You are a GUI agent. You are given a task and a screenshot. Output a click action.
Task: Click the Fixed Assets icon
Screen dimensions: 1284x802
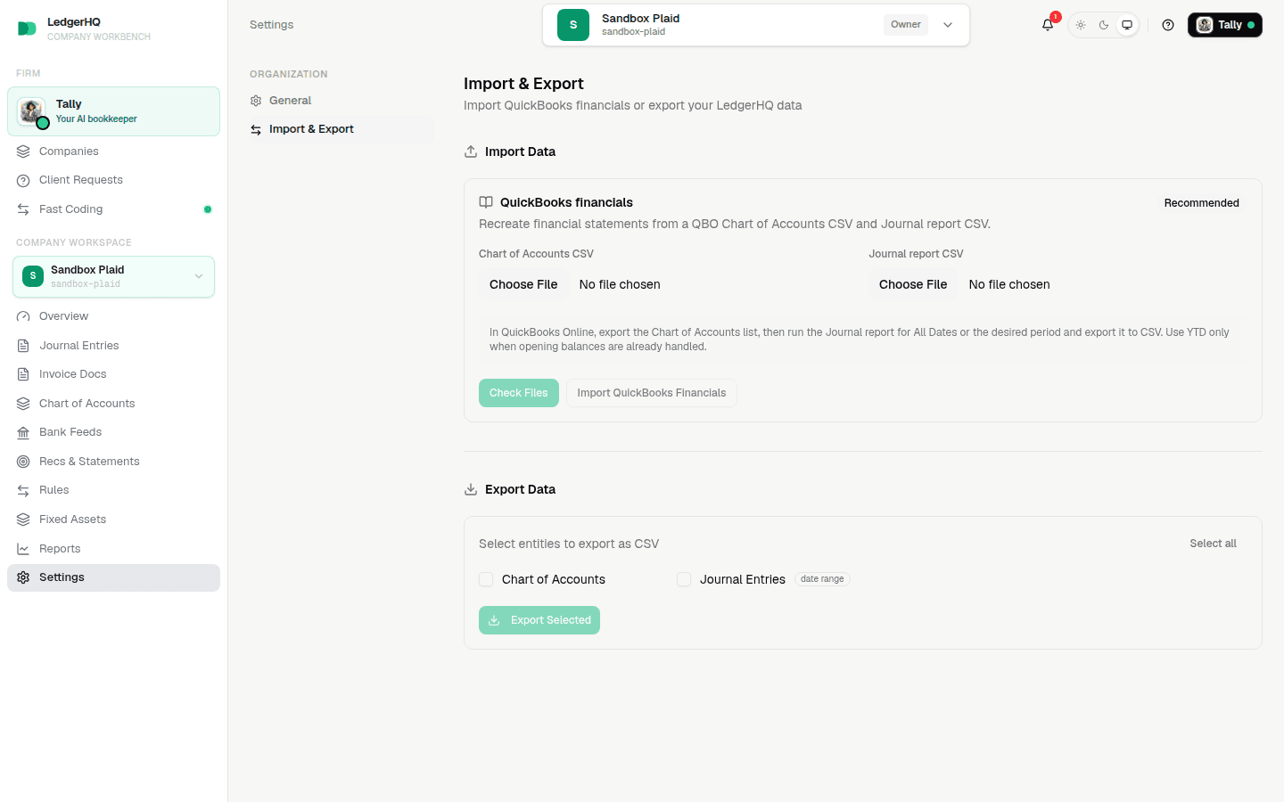pyautogui.click(x=23, y=520)
